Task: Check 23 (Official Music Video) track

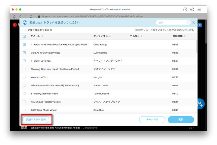Action: point(24,110)
